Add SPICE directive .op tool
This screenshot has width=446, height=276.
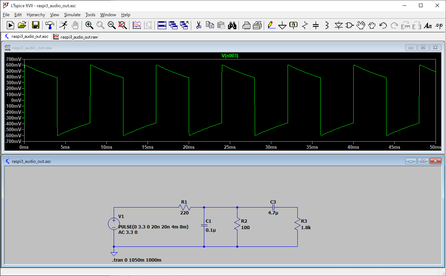(x=439, y=25)
